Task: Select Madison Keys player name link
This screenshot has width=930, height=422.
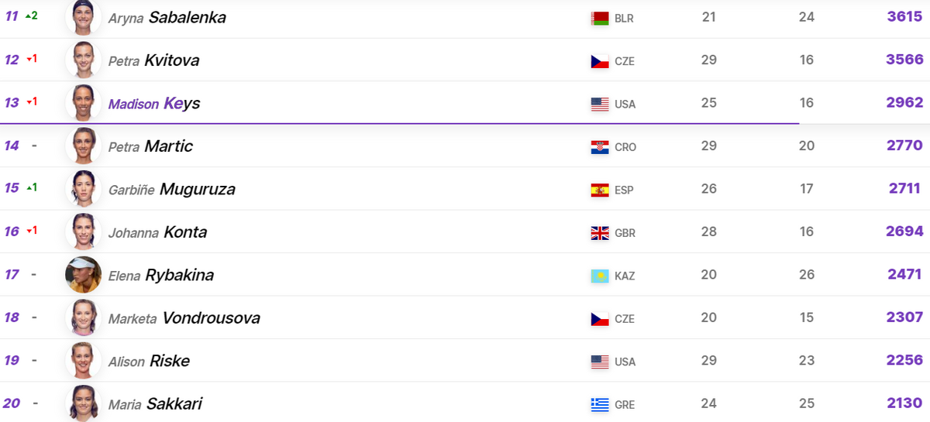Action: point(154,103)
